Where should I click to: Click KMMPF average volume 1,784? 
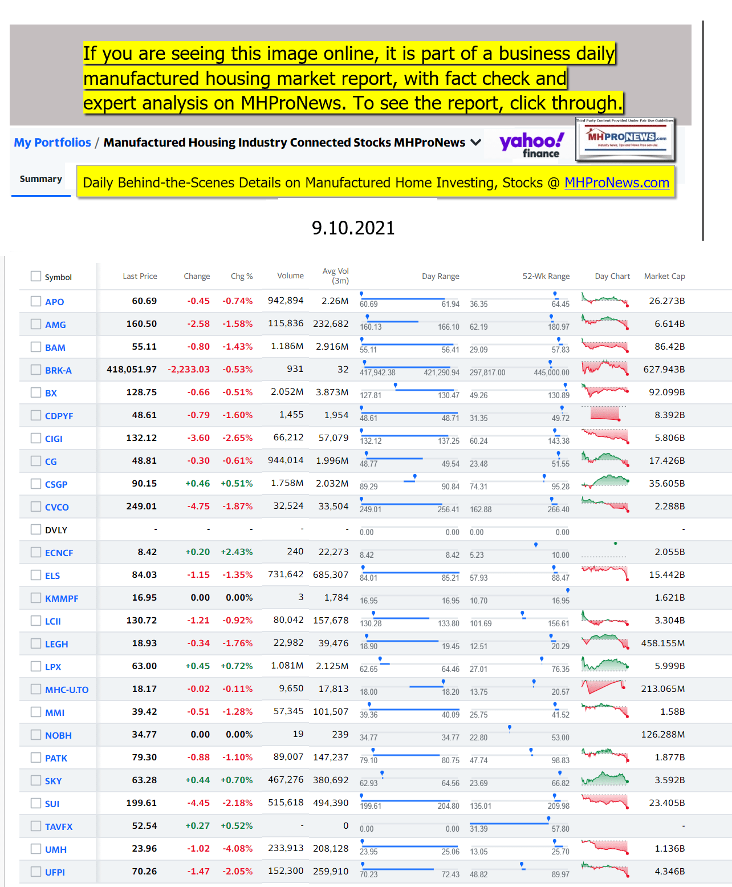tap(336, 598)
